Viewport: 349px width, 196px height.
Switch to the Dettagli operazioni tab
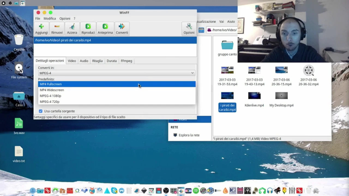50,61
